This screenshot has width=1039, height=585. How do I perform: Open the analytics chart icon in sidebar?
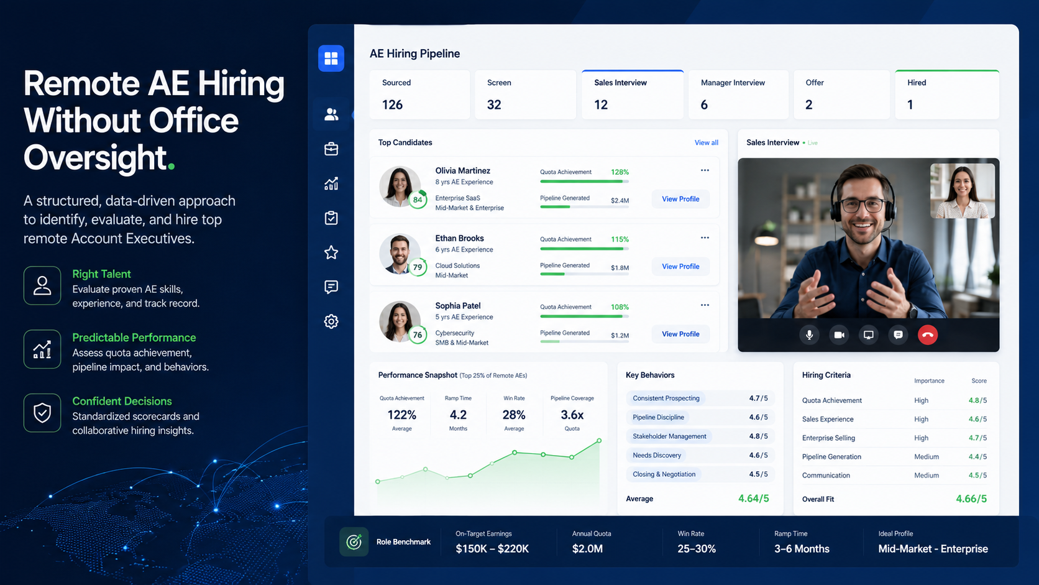coord(331,183)
